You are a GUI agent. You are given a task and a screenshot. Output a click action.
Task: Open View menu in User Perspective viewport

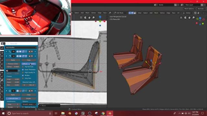point(139,13)
